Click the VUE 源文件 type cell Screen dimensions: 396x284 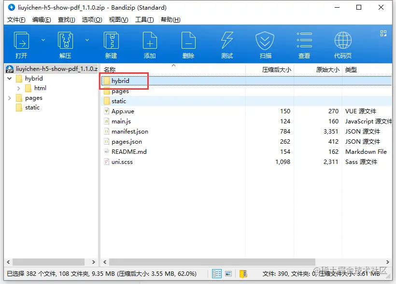pos(361,111)
